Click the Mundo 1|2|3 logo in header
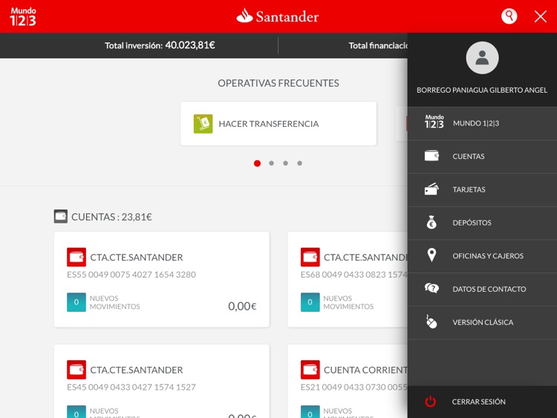The image size is (557, 418). click(23, 16)
